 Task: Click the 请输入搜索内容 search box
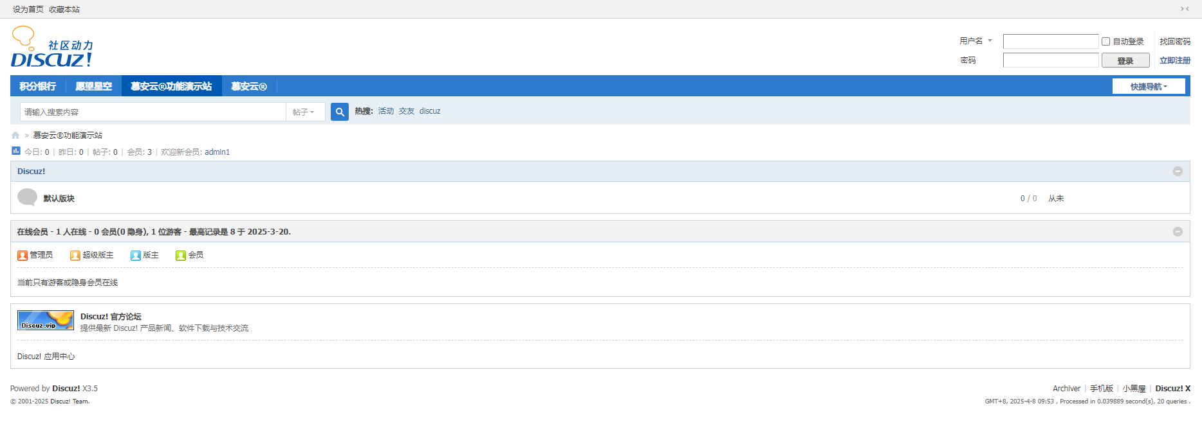click(153, 112)
